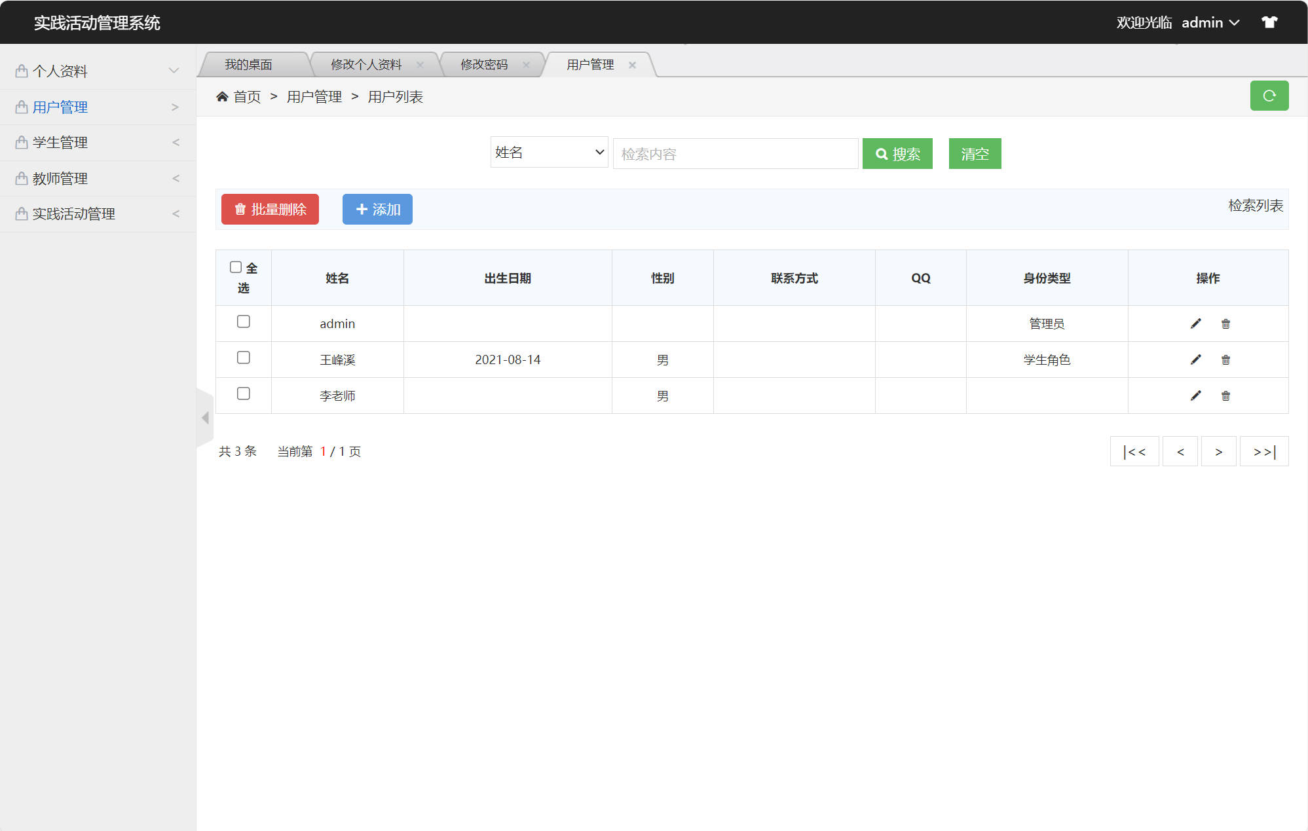Viewport: 1308px width, 831px height.
Task: Click the home icon in the breadcrumb
Action: click(x=222, y=96)
